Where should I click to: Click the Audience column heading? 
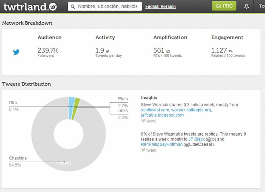pos(50,37)
